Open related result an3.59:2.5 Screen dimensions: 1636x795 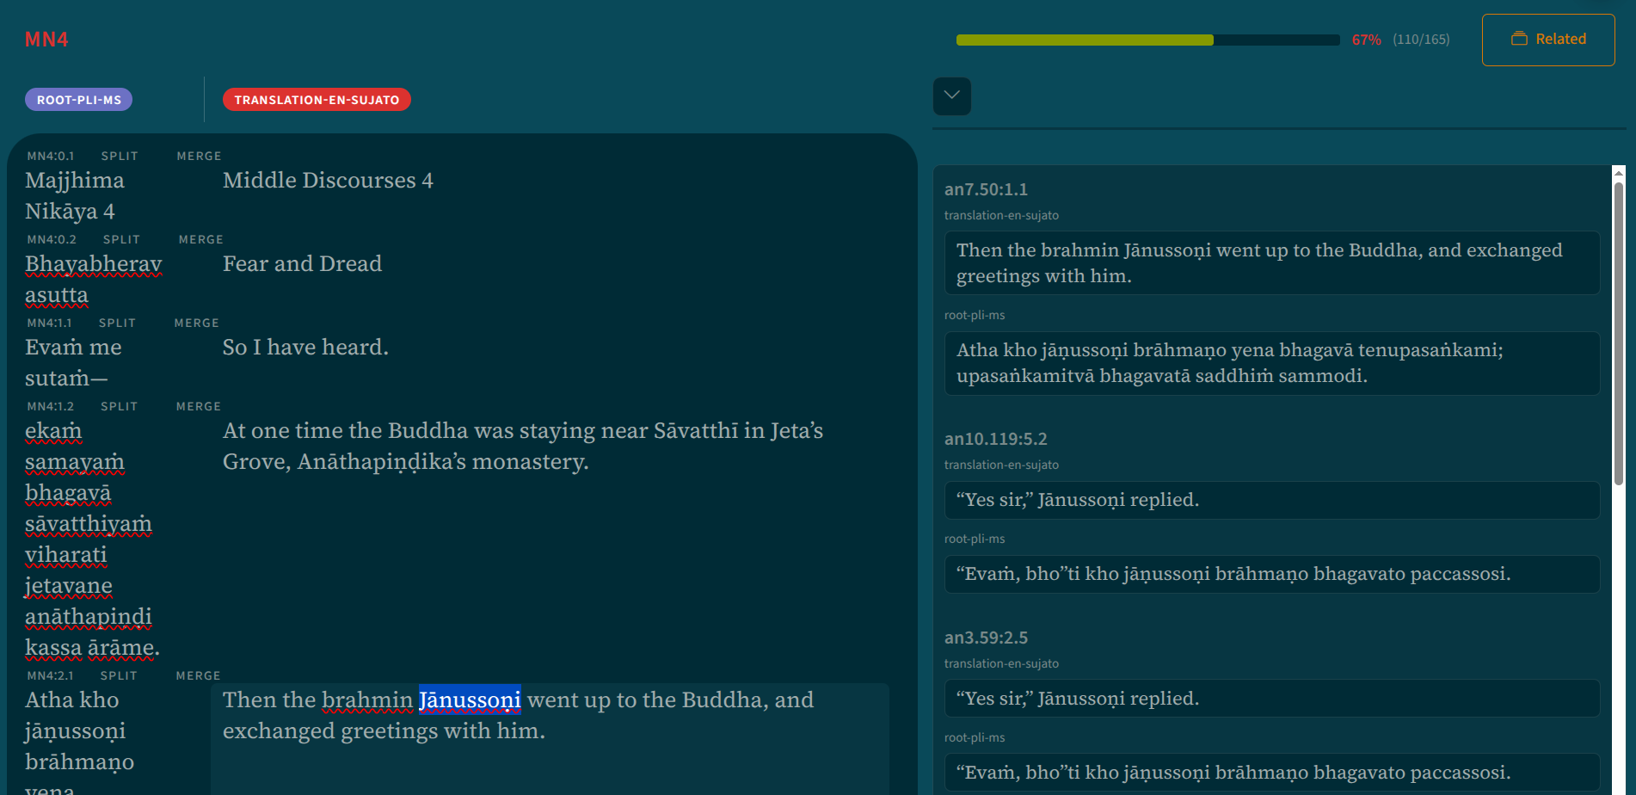tap(986, 638)
